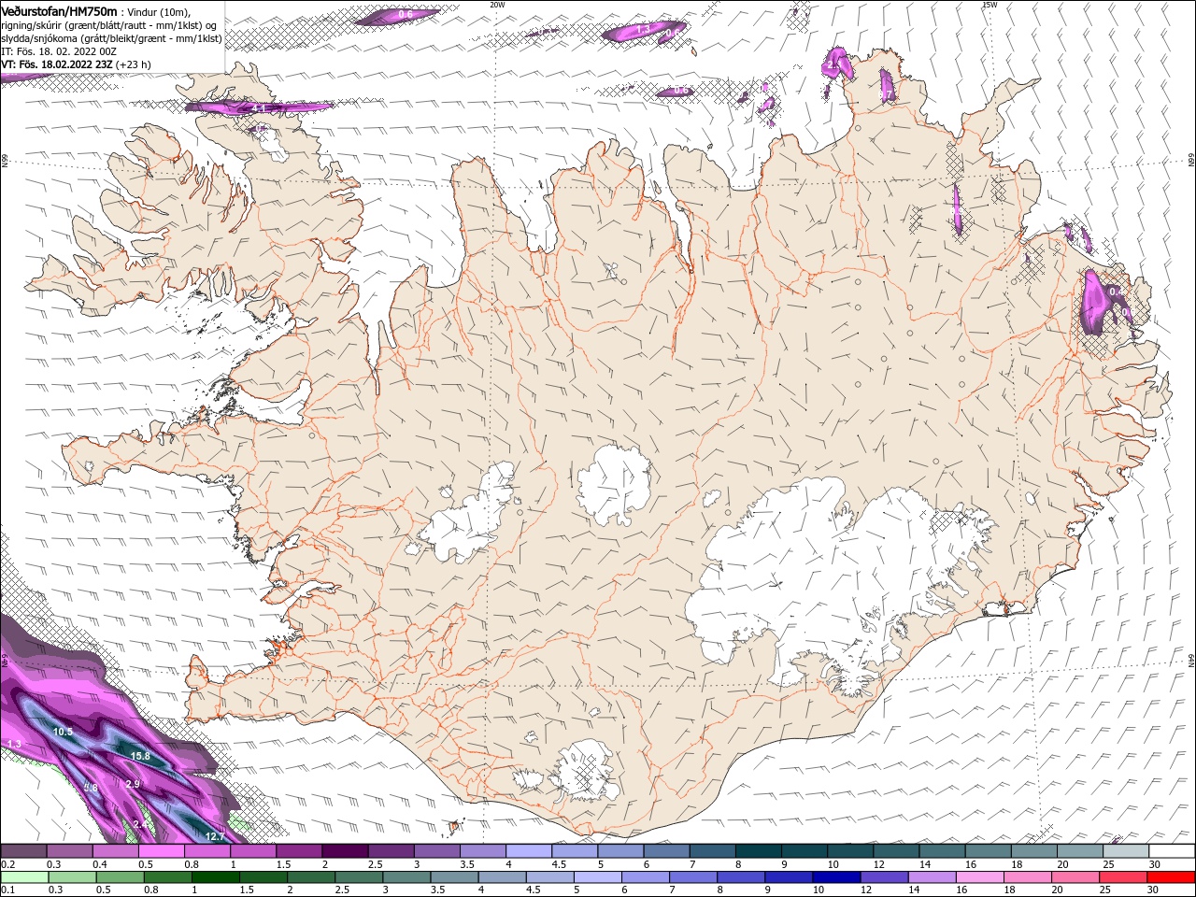Click the 15.8 precipitation value label
The height and width of the screenshot is (897, 1196).
click(x=140, y=756)
